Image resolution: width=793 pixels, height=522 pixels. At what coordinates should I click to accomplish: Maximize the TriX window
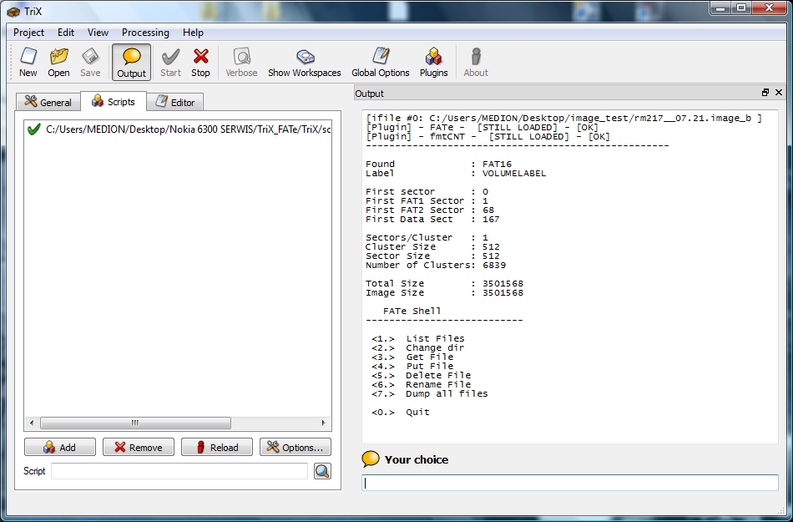[x=742, y=8]
